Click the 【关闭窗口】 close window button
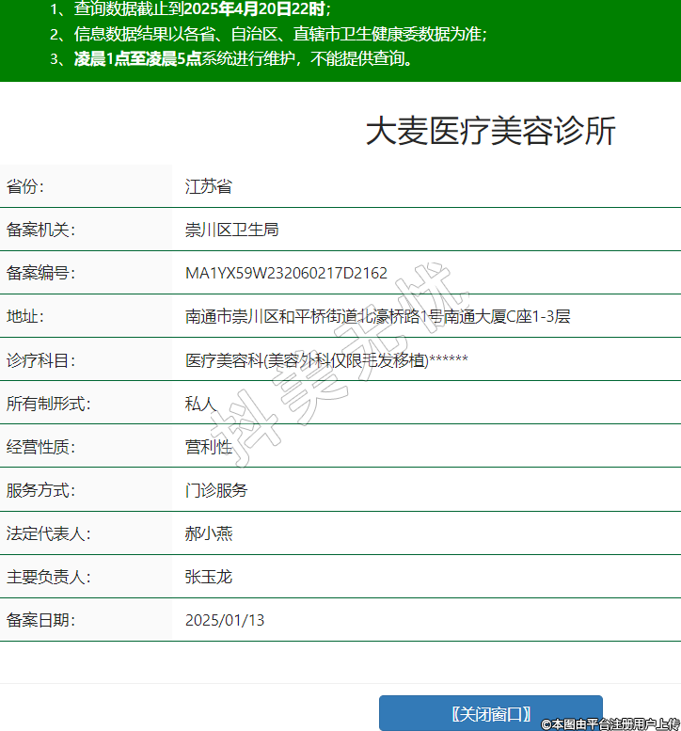Image resolution: width=681 pixels, height=731 pixels. [490, 713]
